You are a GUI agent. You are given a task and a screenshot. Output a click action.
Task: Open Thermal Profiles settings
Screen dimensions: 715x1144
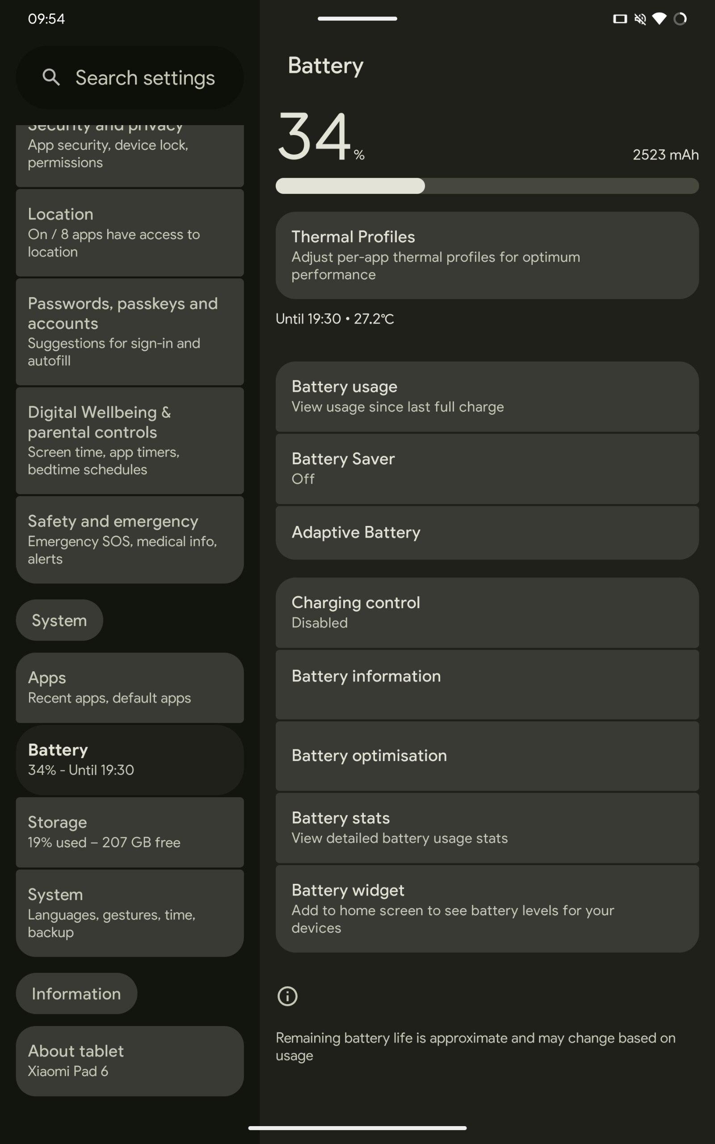pos(487,255)
